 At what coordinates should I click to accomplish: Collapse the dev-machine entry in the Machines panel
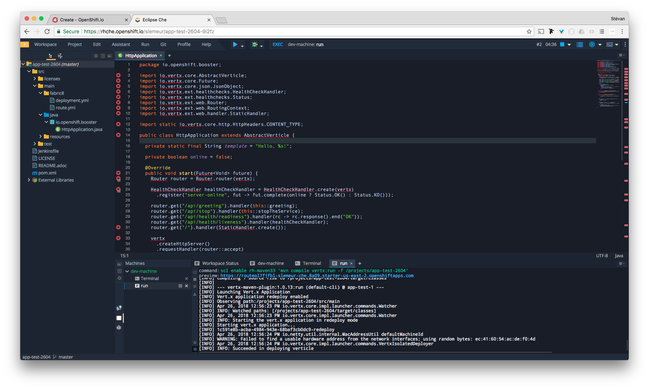click(x=127, y=271)
